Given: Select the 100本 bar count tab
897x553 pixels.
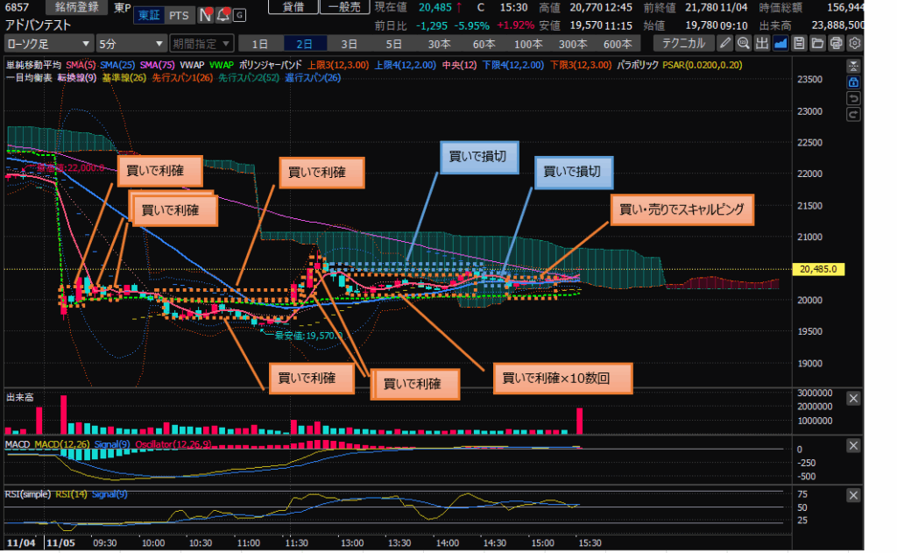Looking at the screenshot, I should pos(528,43).
